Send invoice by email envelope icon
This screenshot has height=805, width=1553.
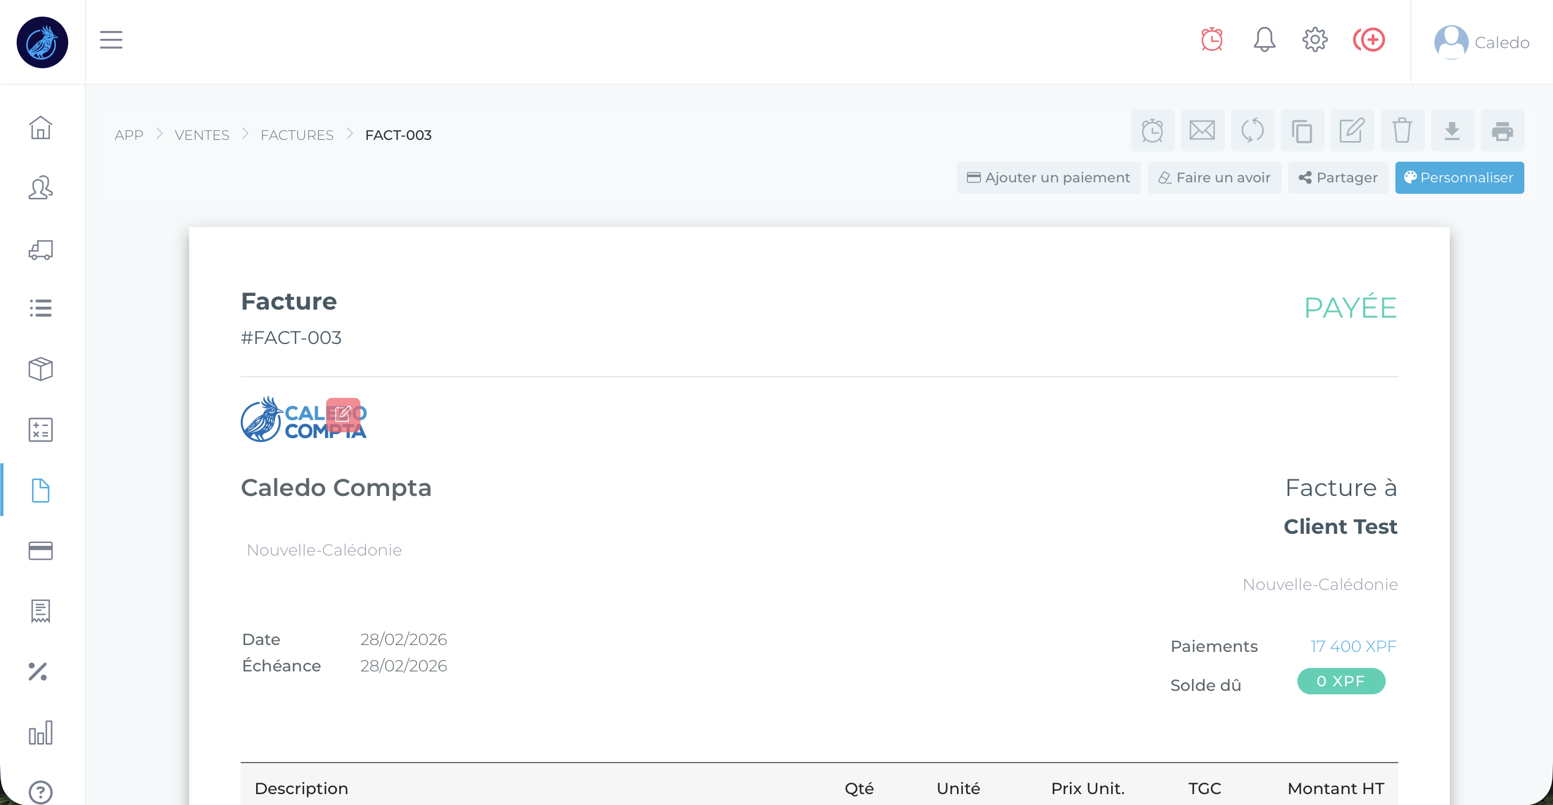[1202, 130]
